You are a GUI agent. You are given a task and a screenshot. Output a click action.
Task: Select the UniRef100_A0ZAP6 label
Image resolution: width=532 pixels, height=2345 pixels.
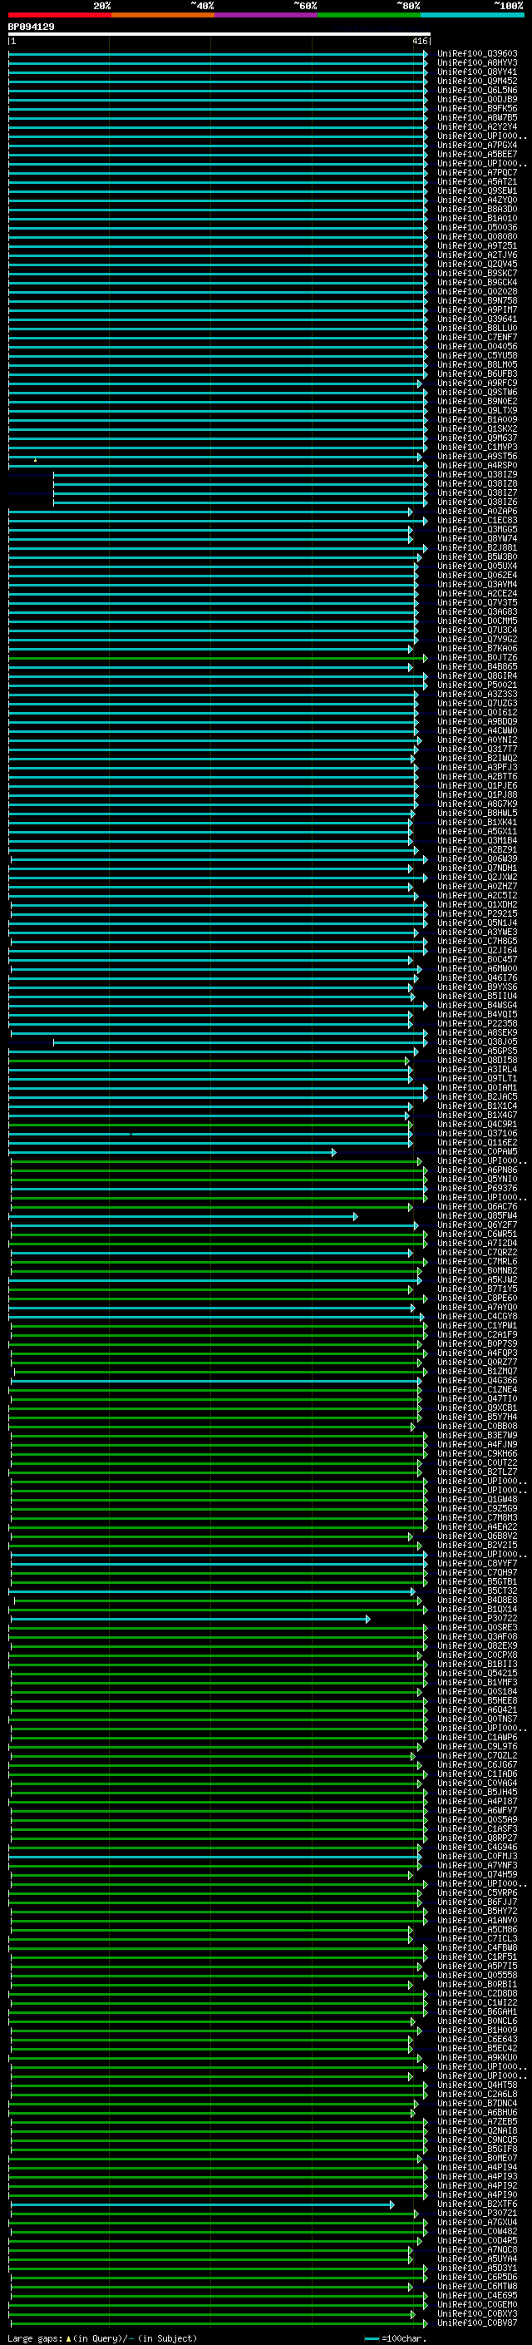click(x=477, y=511)
